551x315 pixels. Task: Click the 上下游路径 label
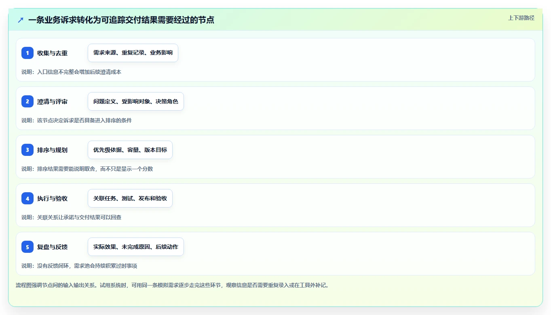pyautogui.click(x=521, y=18)
